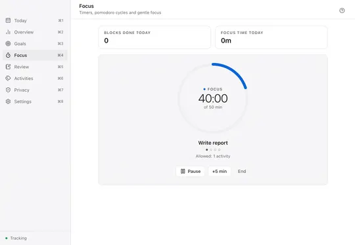Click the Goals target icon
The width and height of the screenshot is (355, 245).
8,43
